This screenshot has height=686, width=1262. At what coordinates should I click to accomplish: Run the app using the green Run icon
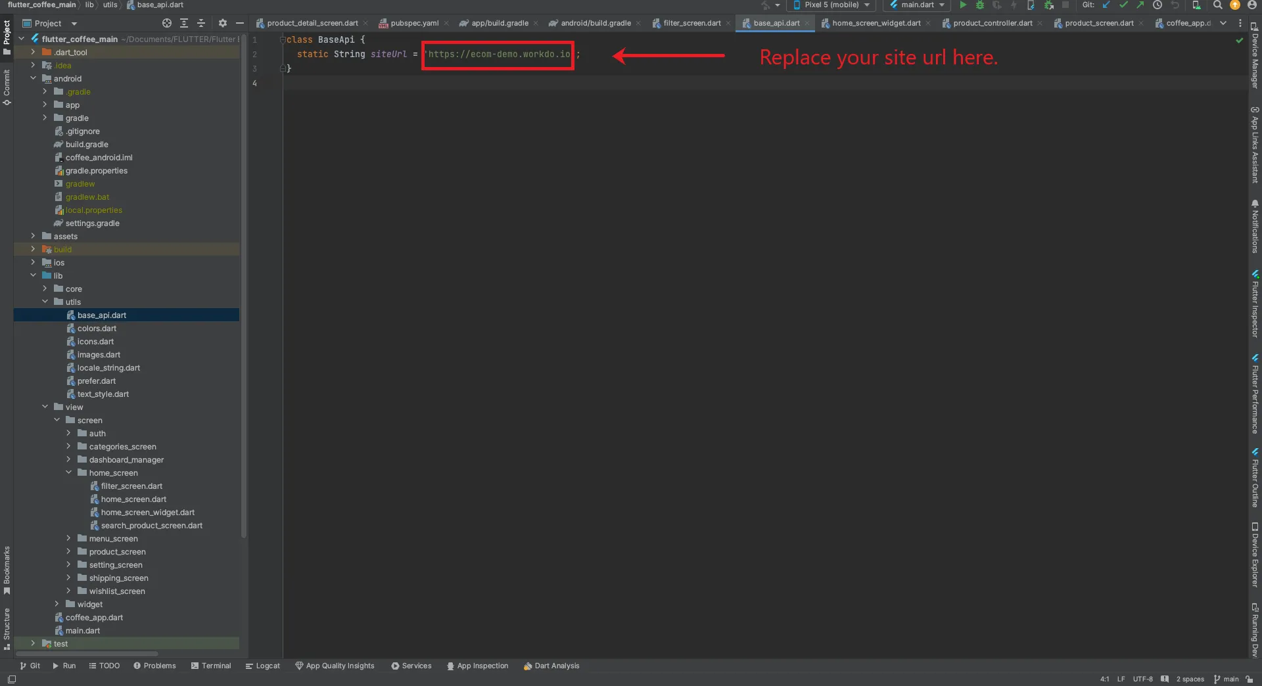coord(962,5)
